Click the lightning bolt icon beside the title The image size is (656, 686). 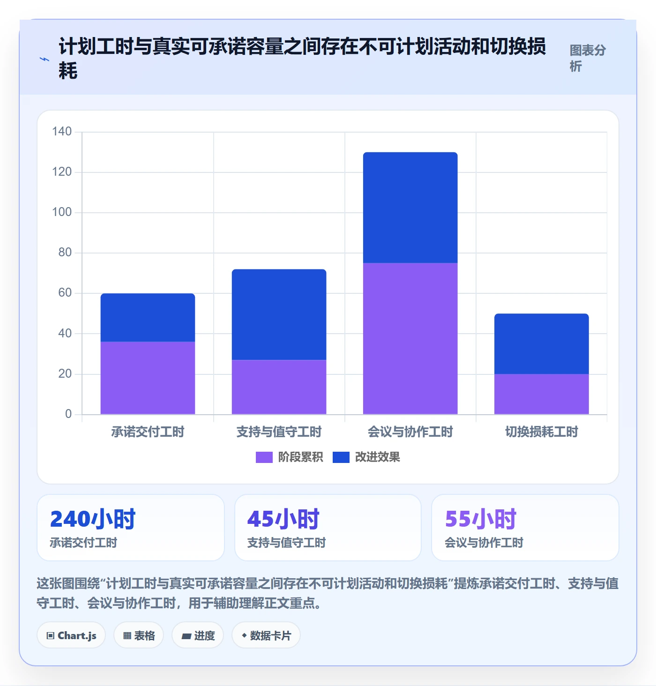(x=45, y=60)
